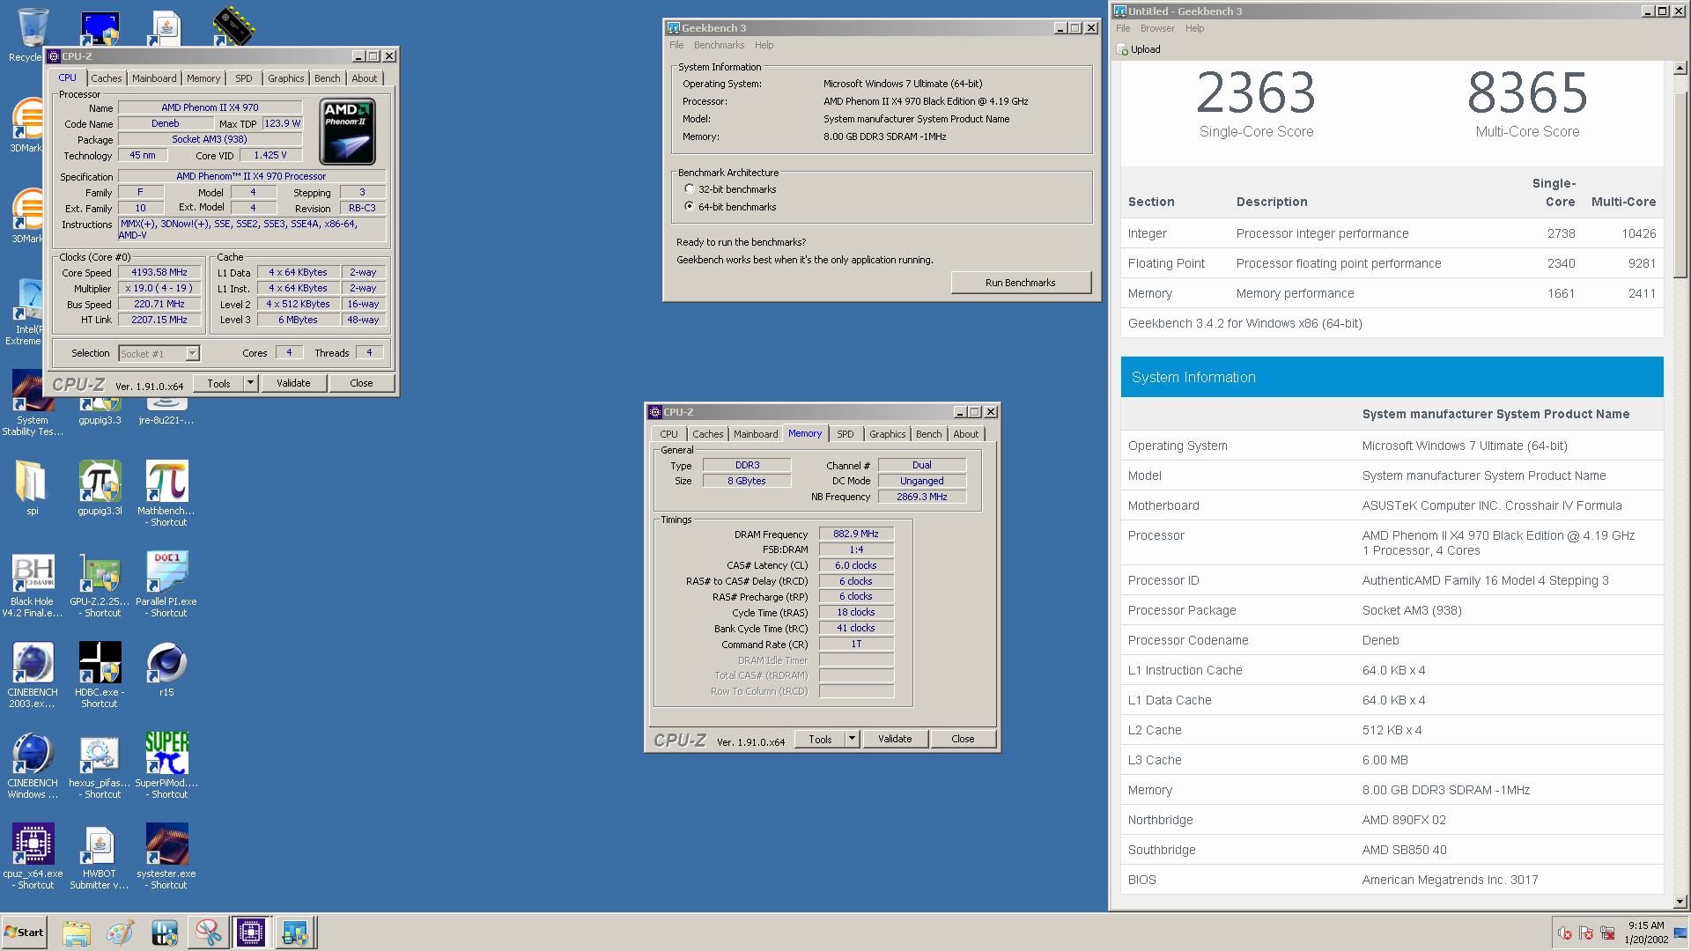Click the System Information header bar
Screen dimensions: 1691x951
1392,377
